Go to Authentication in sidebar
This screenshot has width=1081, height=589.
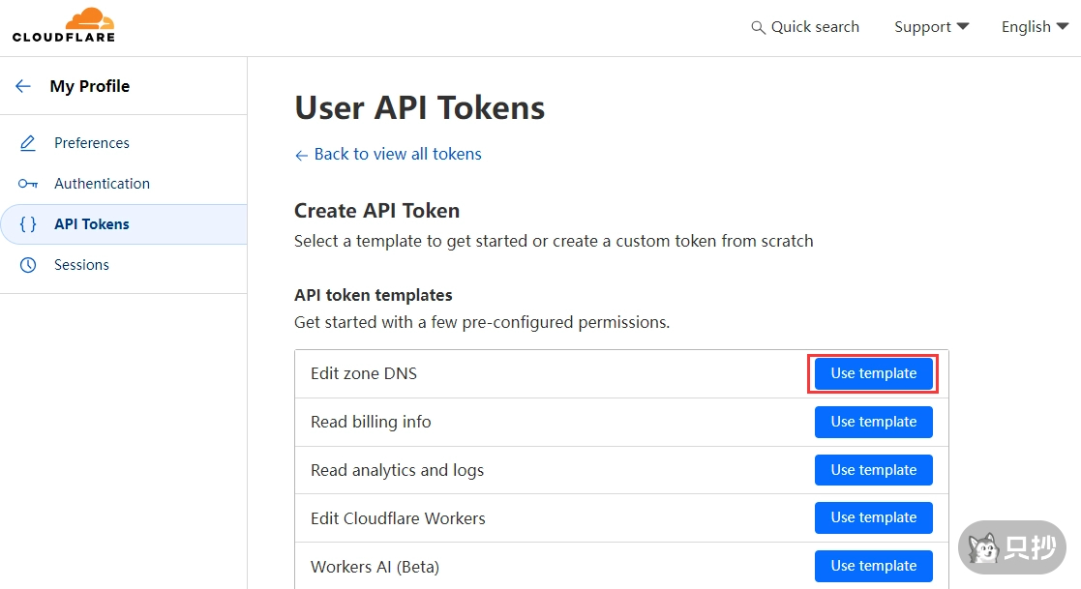point(102,184)
